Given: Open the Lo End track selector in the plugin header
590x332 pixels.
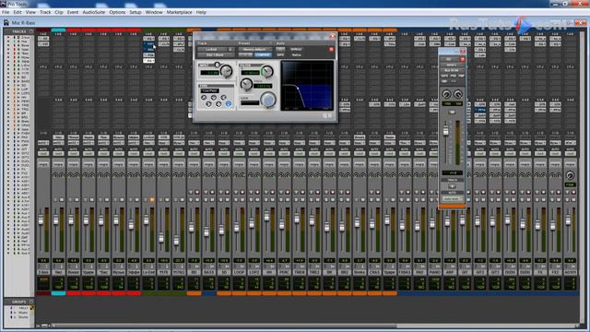Looking at the screenshot, I should coord(212,49).
